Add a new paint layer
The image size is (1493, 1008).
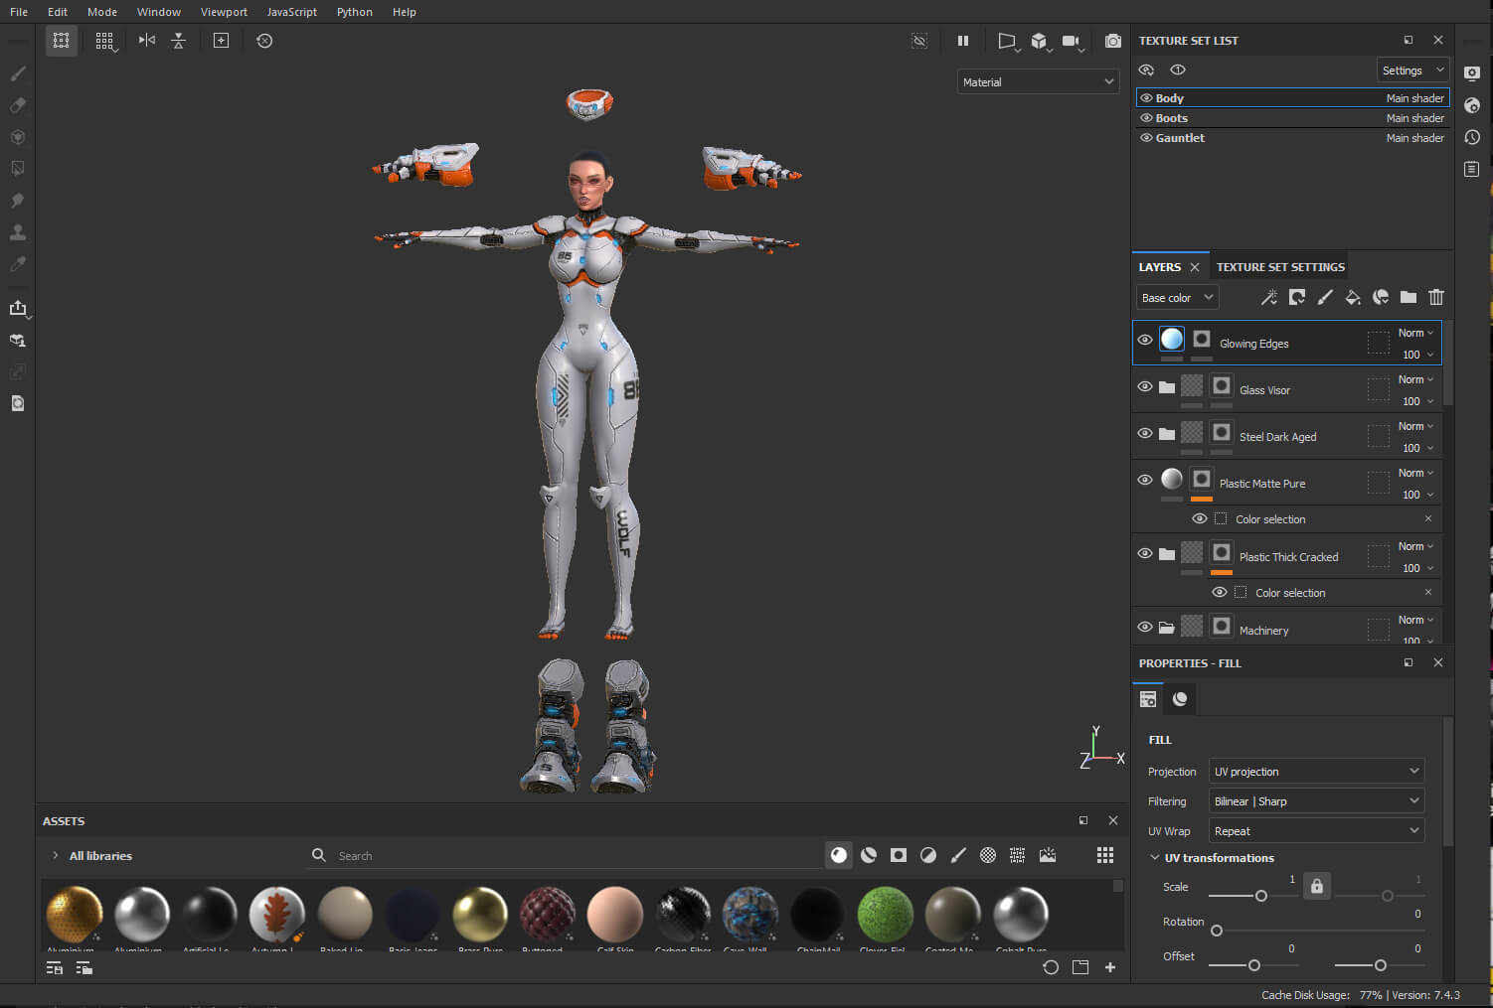coord(1325,297)
